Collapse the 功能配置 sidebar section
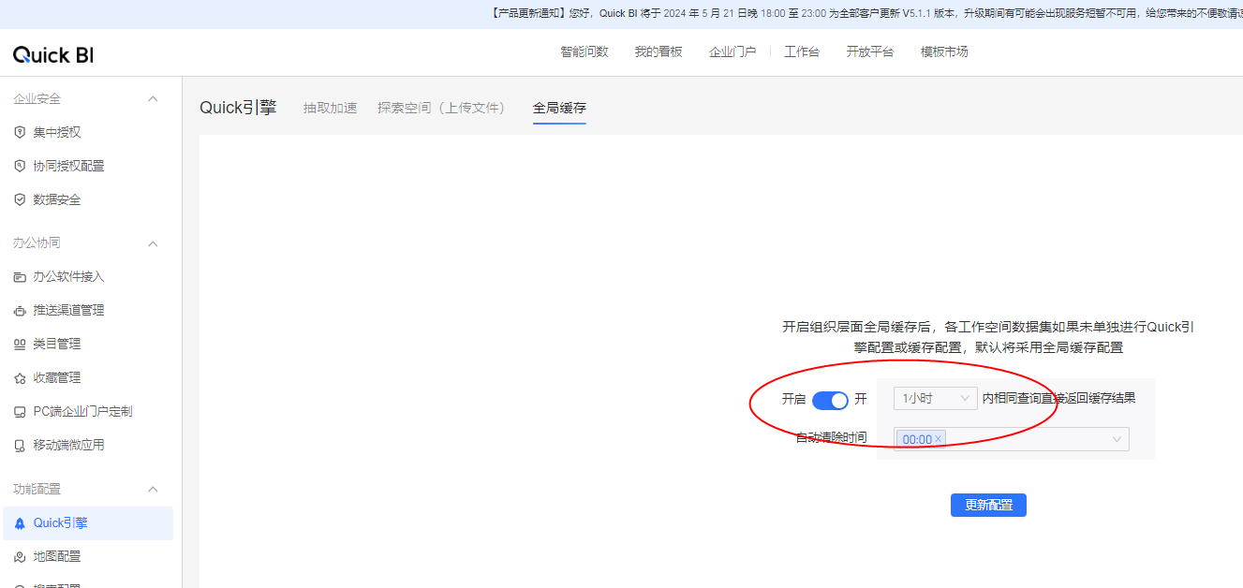This screenshot has height=588, width=1243. pyautogui.click(x=154, y=489)
